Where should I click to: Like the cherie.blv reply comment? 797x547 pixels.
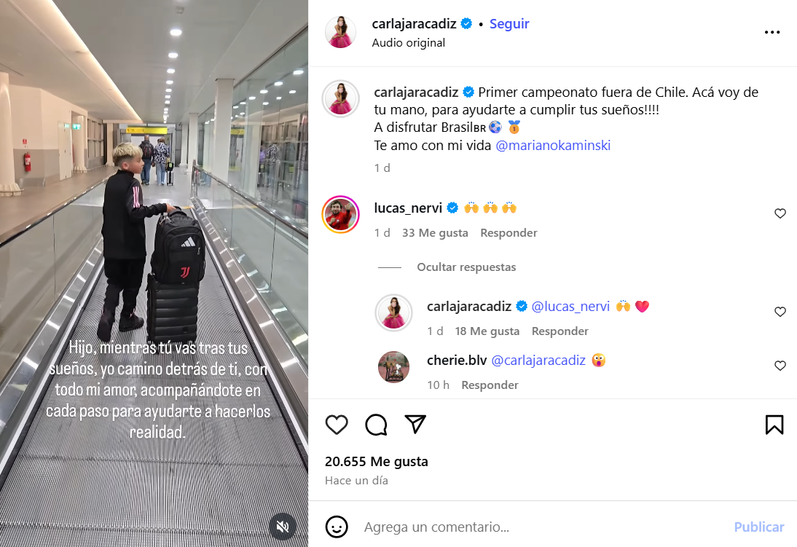tap(780, 366)
